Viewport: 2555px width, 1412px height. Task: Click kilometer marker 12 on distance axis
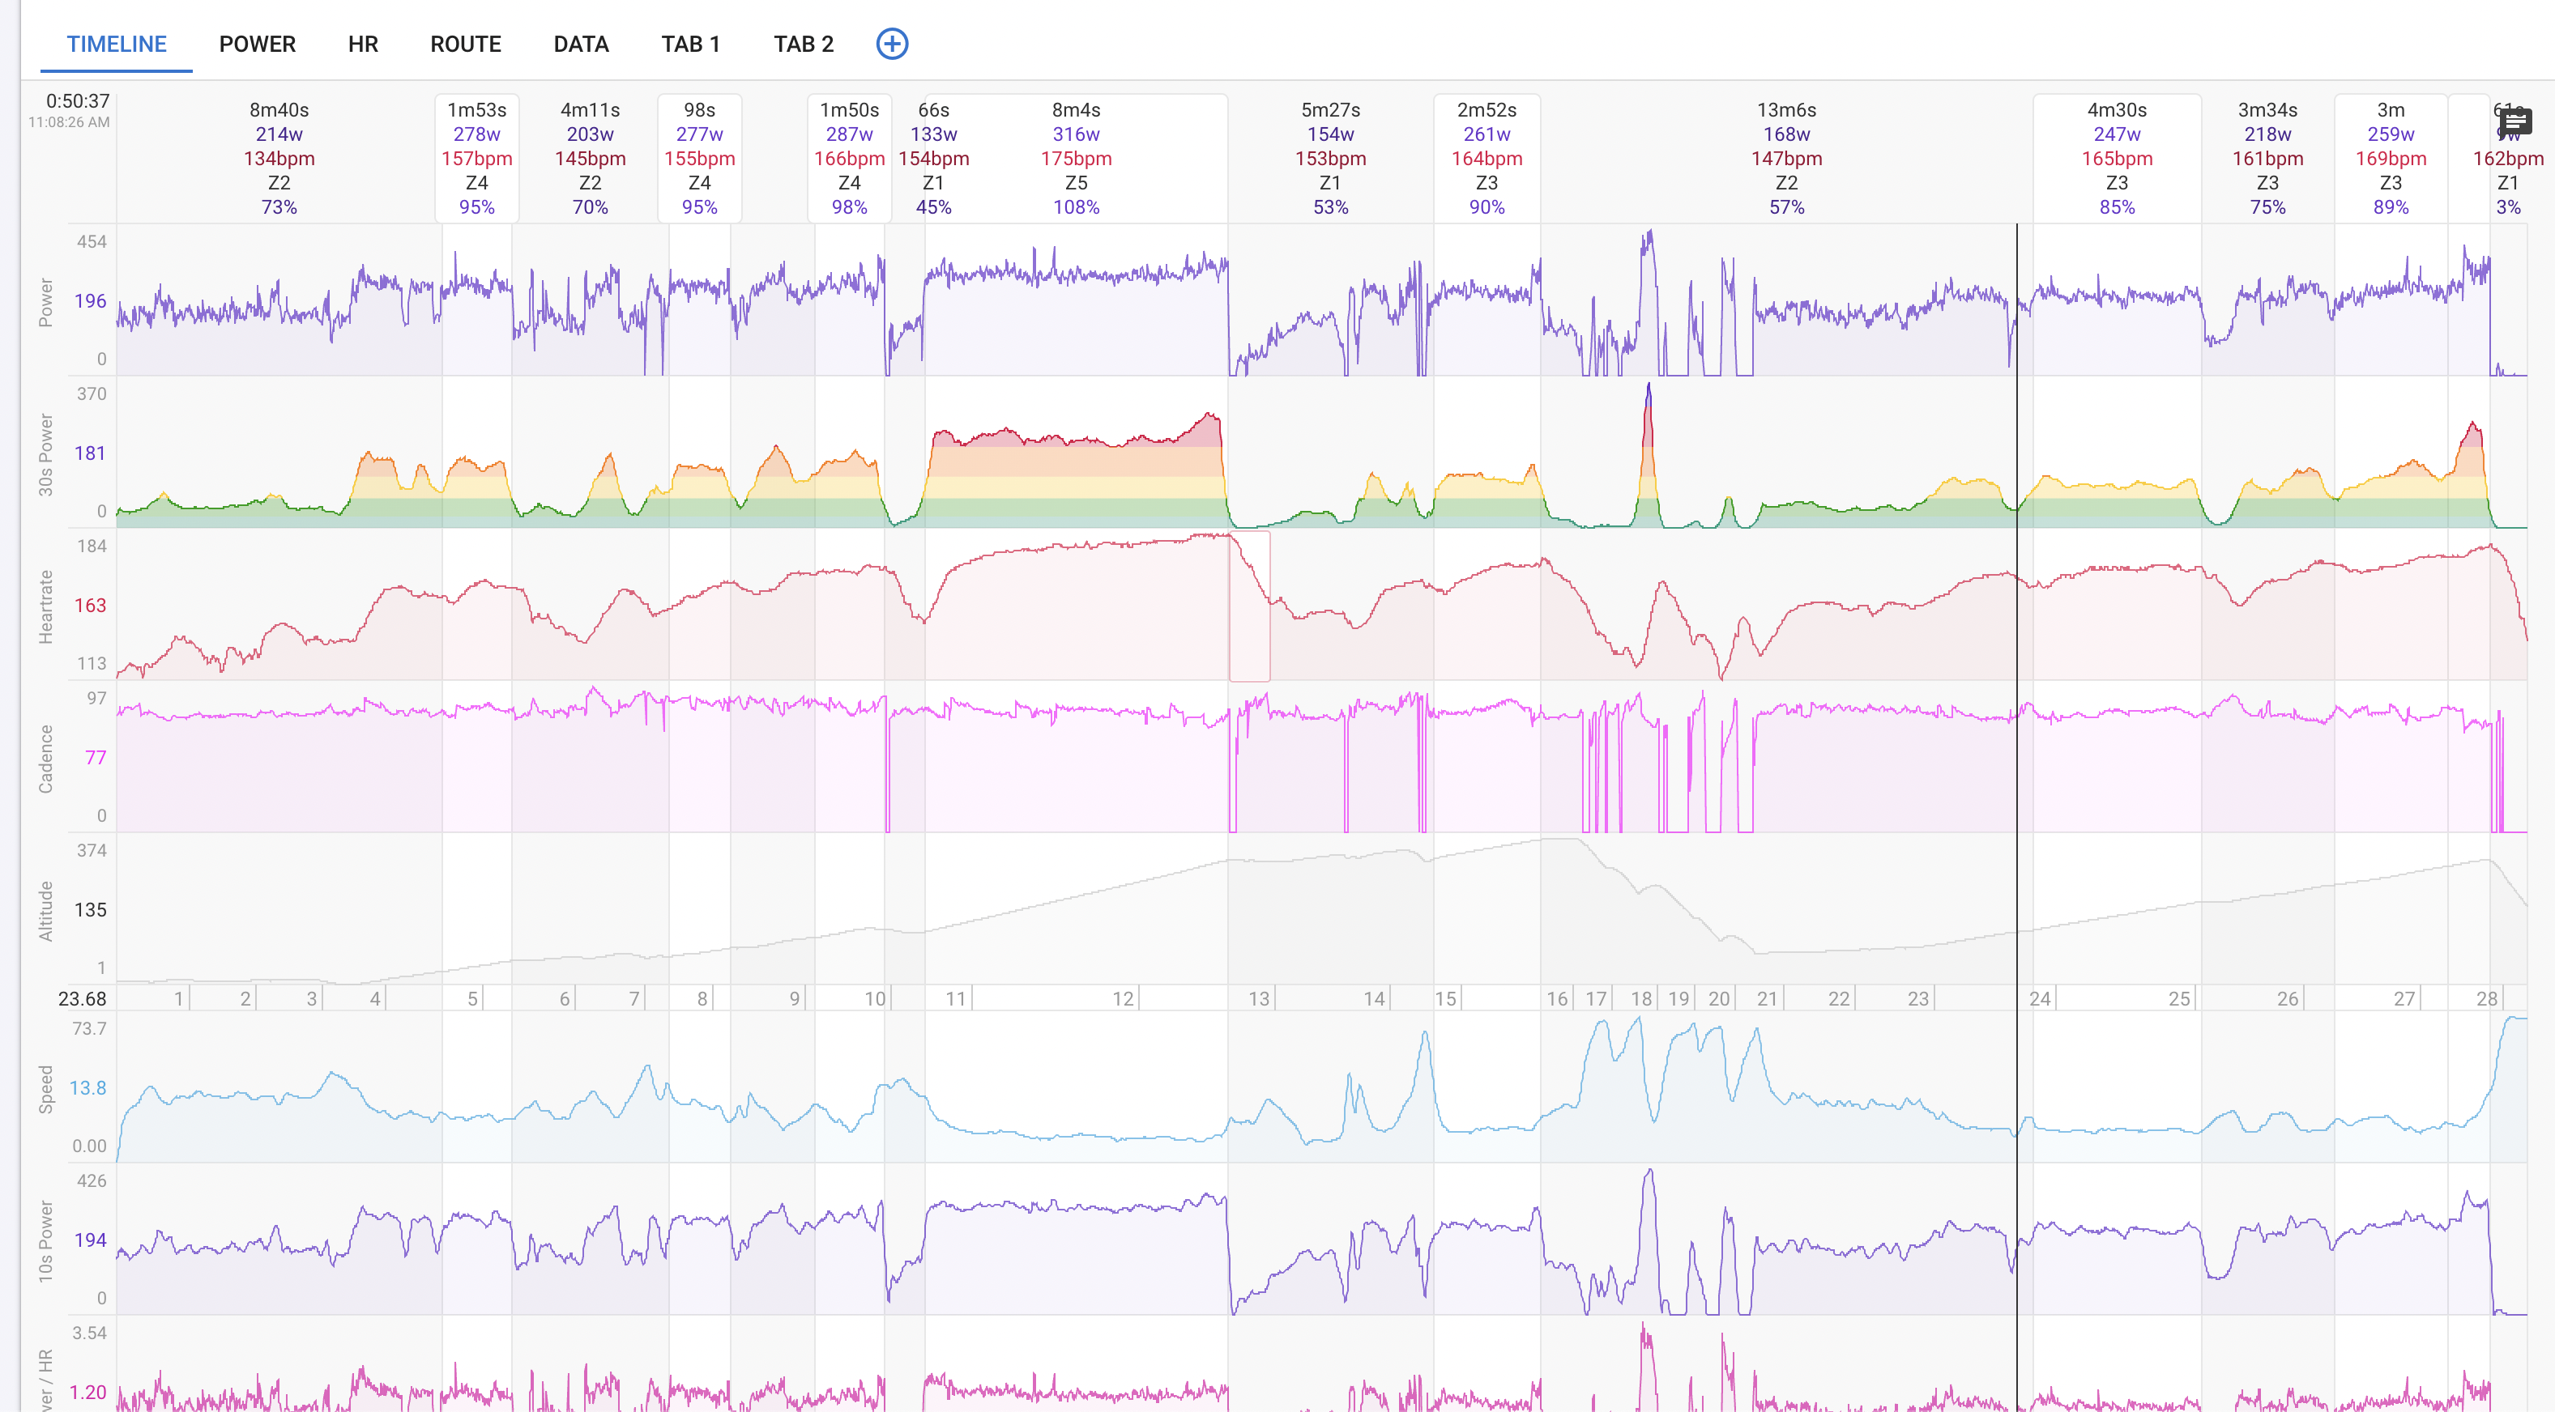(1123, 998)
